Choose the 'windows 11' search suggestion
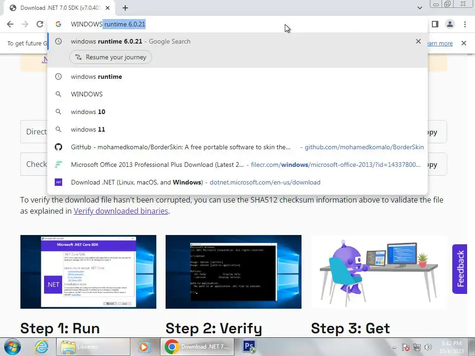 (237, 129)
